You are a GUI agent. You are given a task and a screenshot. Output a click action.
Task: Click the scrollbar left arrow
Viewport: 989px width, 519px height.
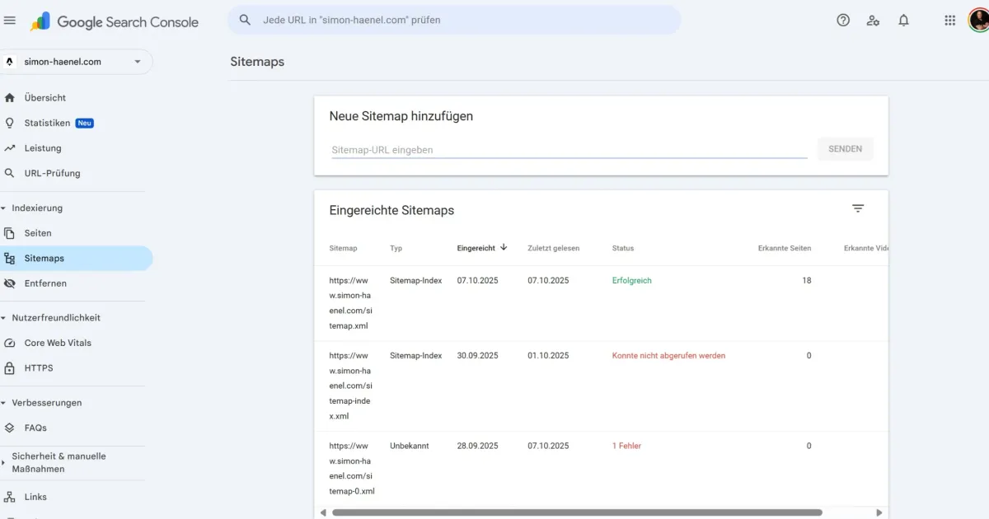322,512
